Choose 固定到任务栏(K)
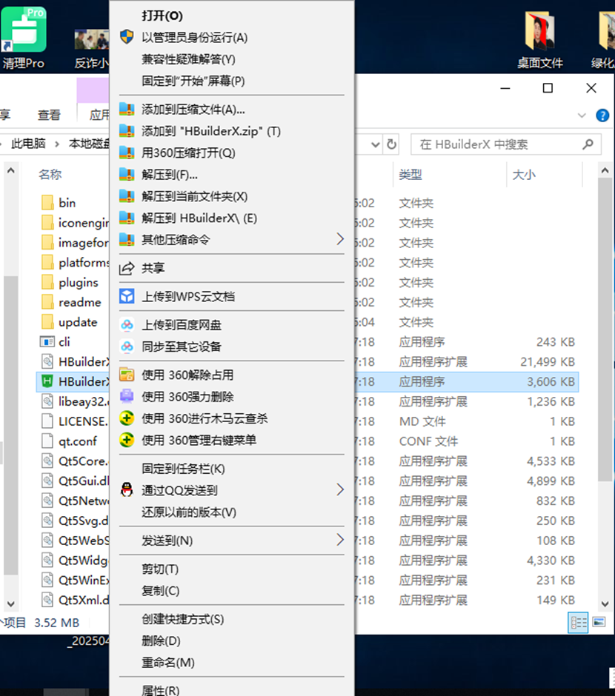 coord(184,469)
